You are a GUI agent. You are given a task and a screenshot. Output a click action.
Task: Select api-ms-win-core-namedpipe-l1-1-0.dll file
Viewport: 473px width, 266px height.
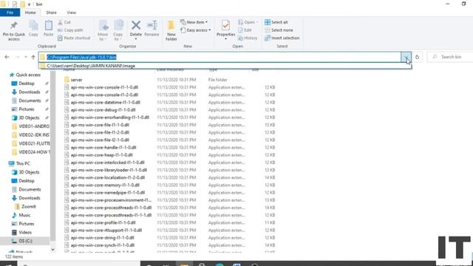(108, 193)
